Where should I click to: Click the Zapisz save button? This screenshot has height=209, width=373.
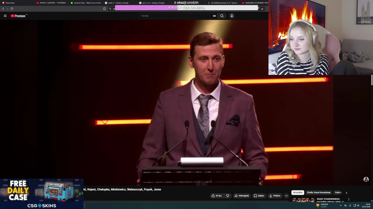(x=259, y=196)
